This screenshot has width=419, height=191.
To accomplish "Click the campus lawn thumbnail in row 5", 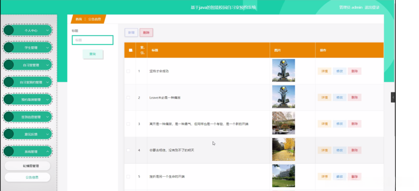I will point(284,176).
